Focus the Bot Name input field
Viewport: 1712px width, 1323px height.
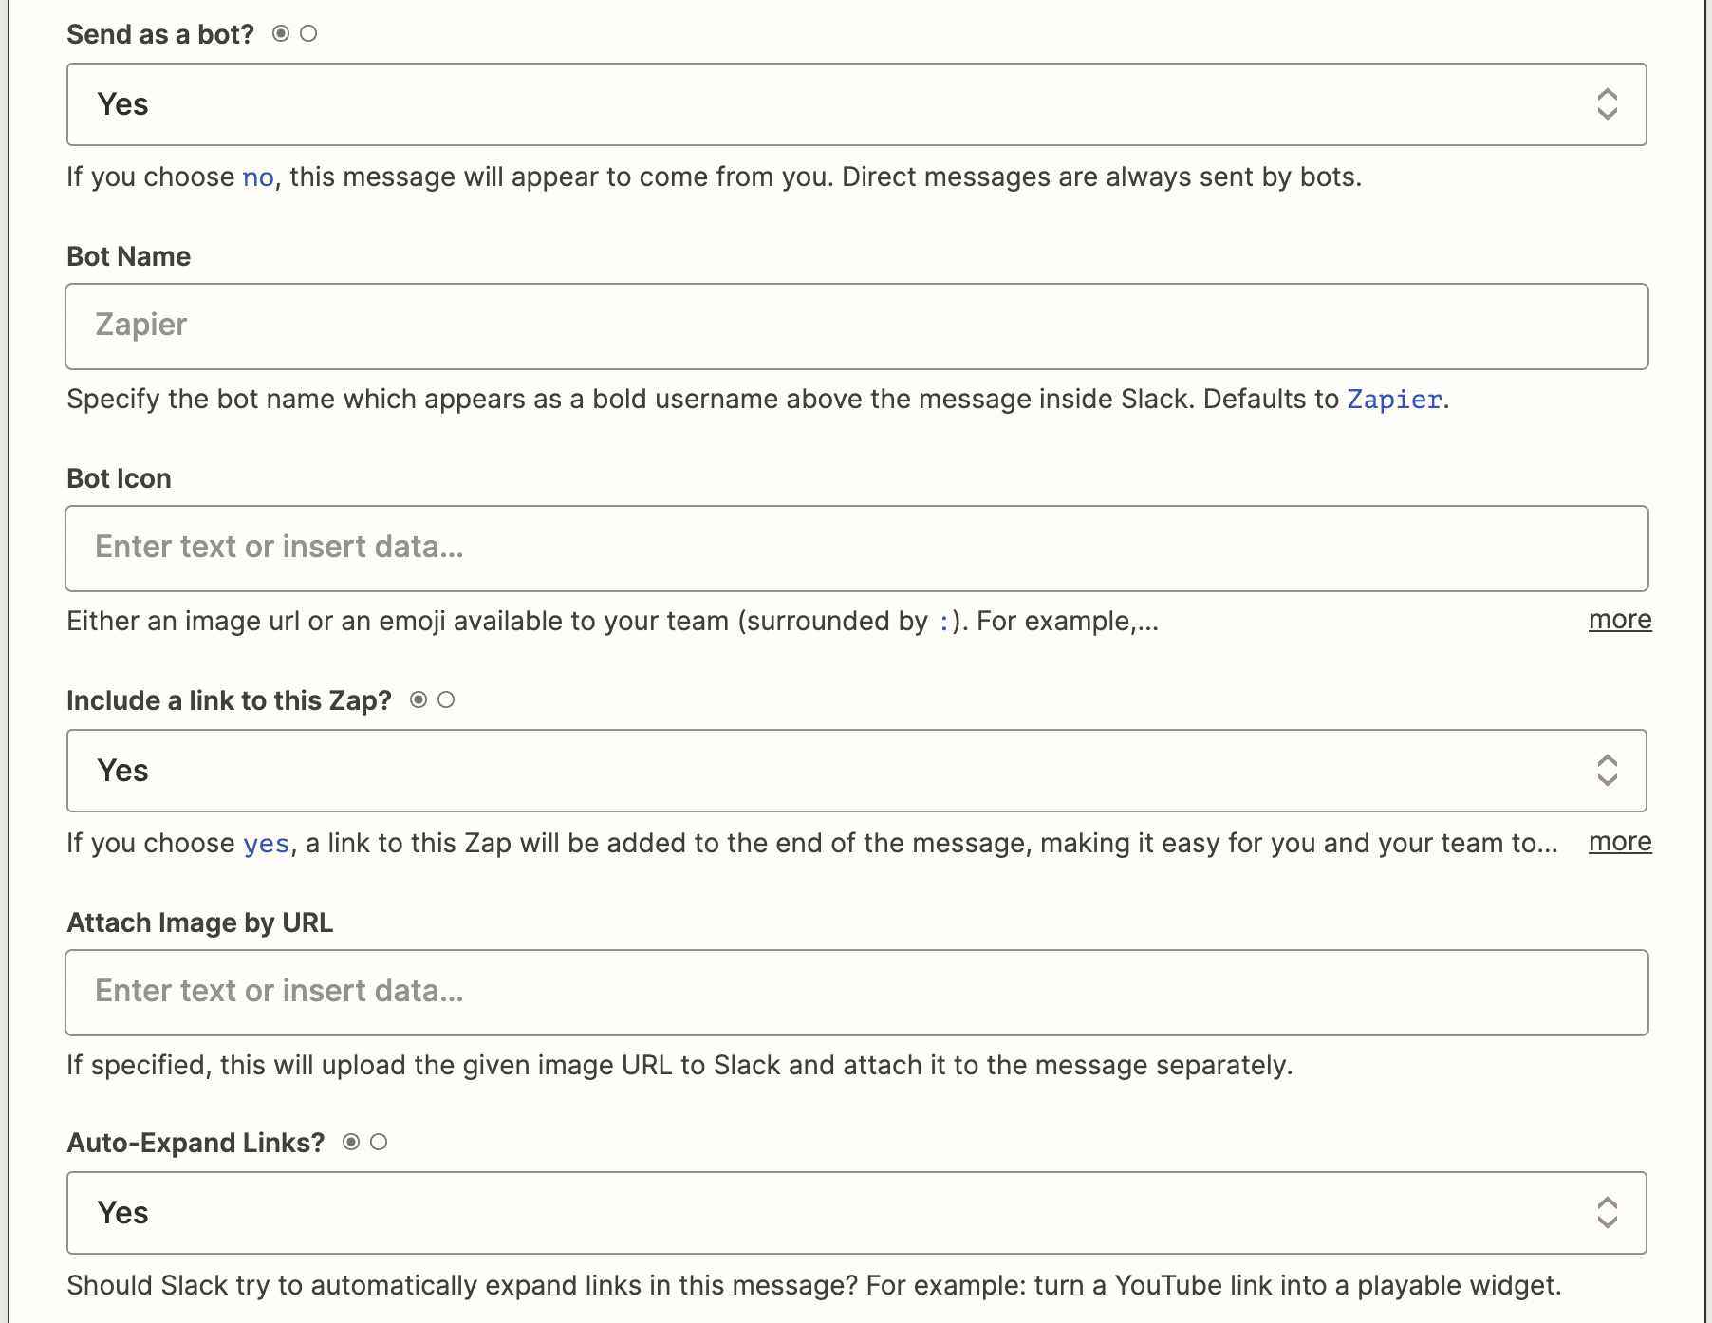(x=856, y=326)
